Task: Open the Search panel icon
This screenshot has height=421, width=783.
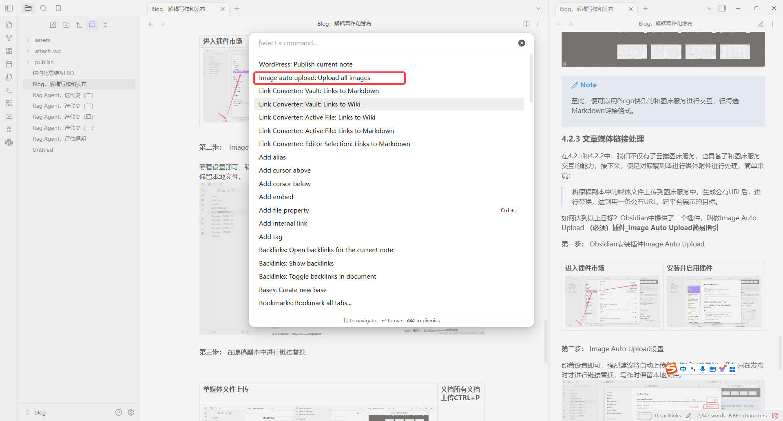Action: [x=43, y=8]
